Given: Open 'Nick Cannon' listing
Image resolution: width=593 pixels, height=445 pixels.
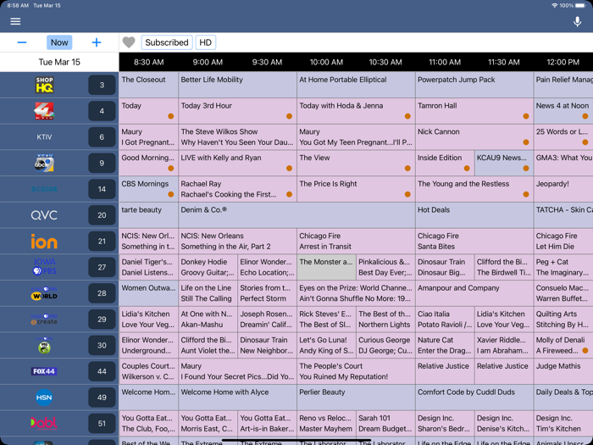Looking at the screenshot, I should [x=474, y=137].
